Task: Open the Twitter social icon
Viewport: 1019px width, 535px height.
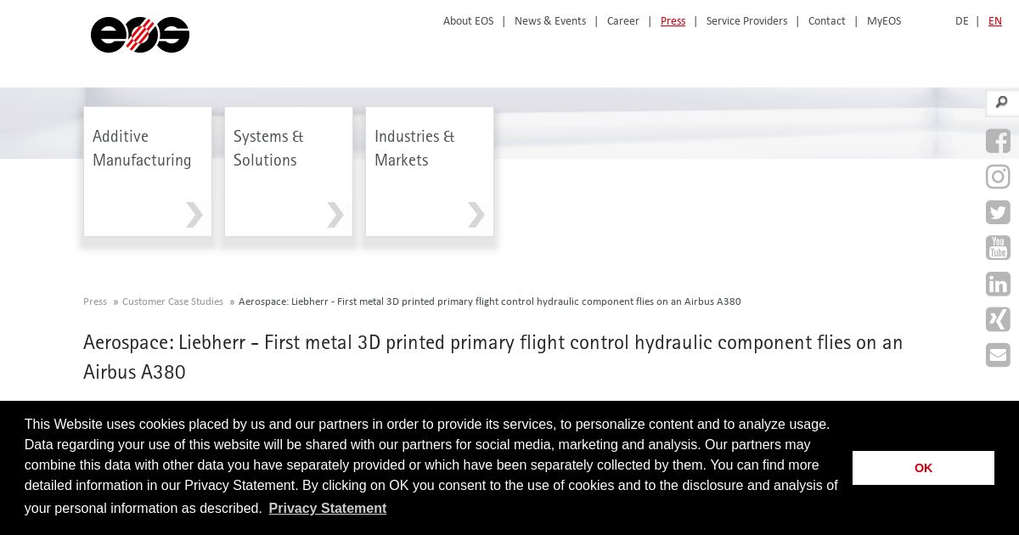Action: click(998, 212)
